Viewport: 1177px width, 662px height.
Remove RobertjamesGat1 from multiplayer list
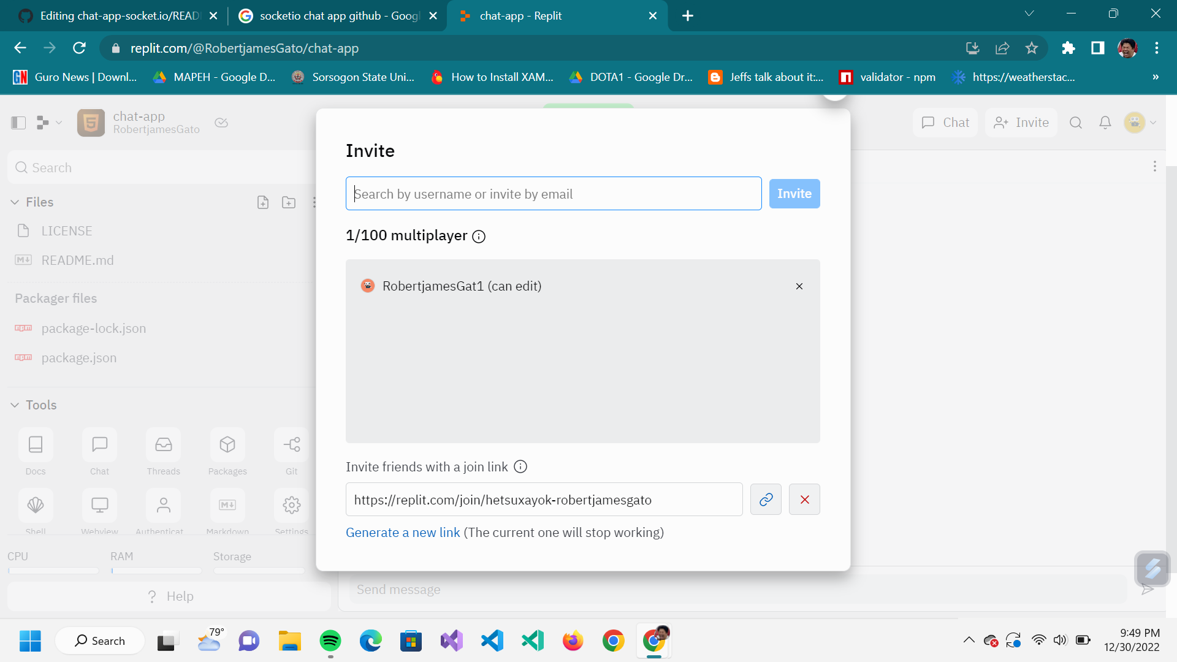click(x=799, y=286)
